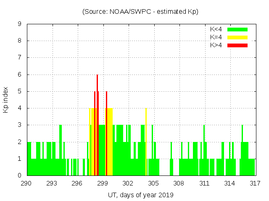Click the x-axis tick label 302
Screen dimensions: 269x201
[128, 183]
